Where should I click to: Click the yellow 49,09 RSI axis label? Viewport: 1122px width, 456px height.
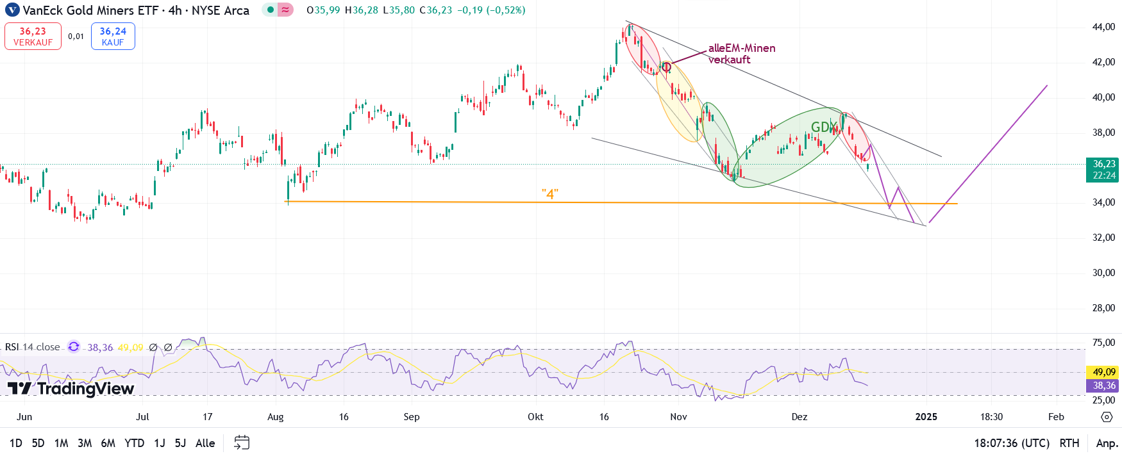1103,372
